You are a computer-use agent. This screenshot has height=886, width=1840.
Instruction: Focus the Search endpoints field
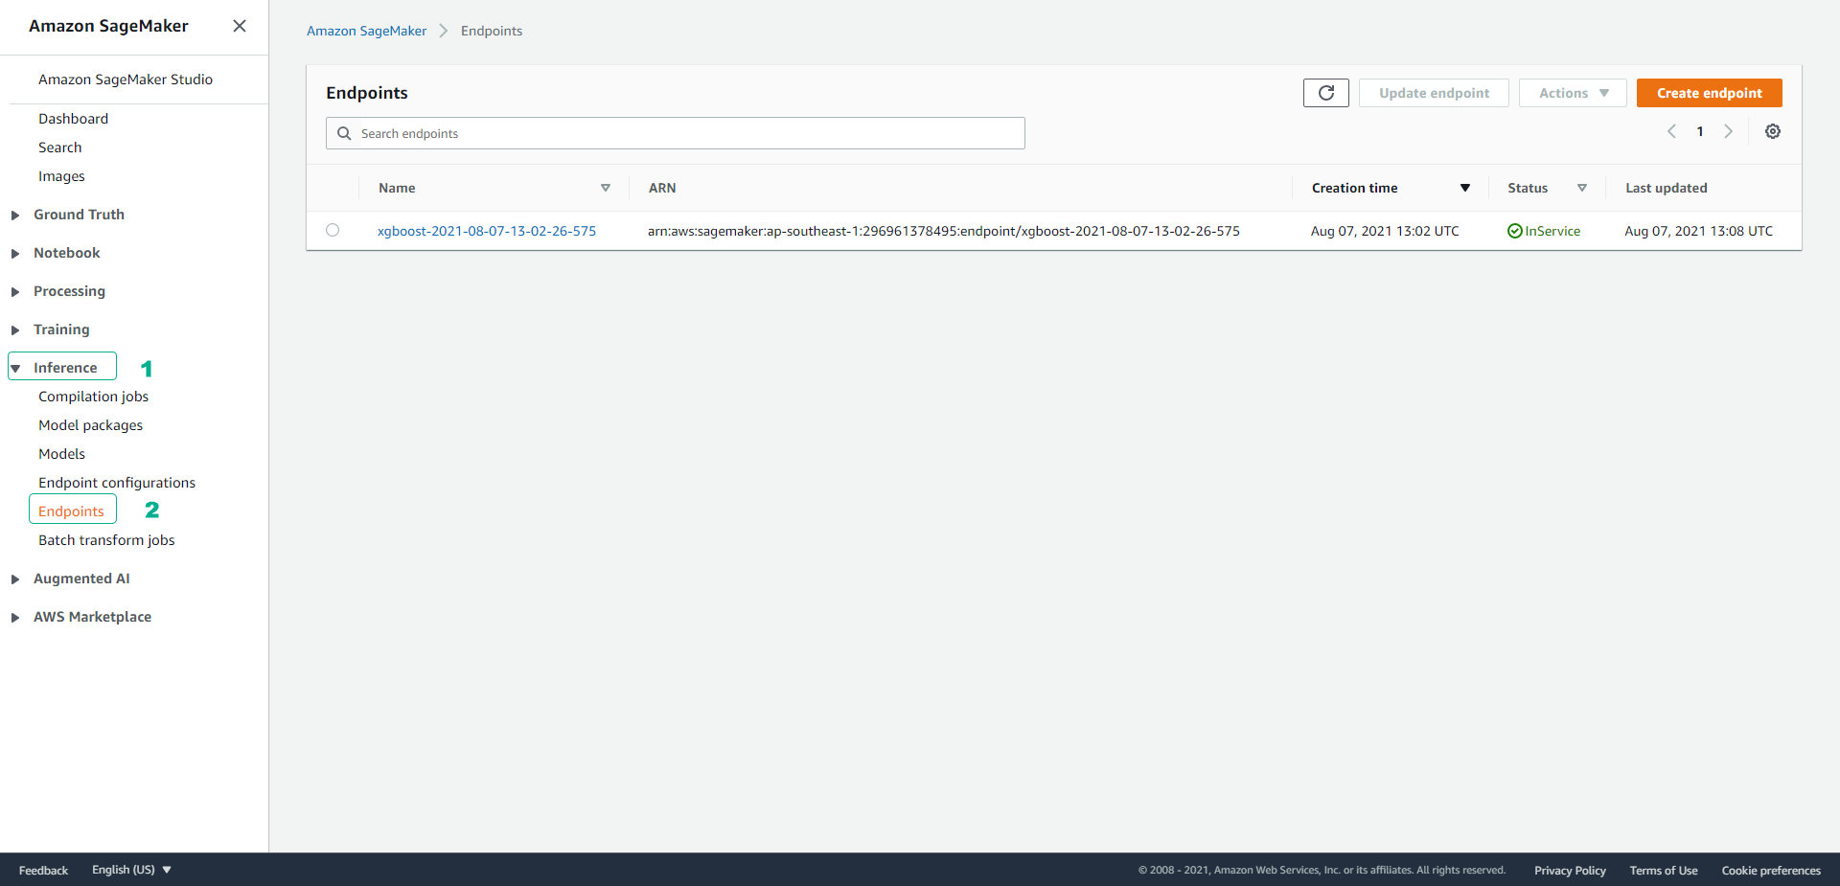click(676, 133)
